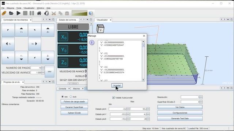
Task: Click the Velocidad de Avance stepper
Action: pos(43,73)
